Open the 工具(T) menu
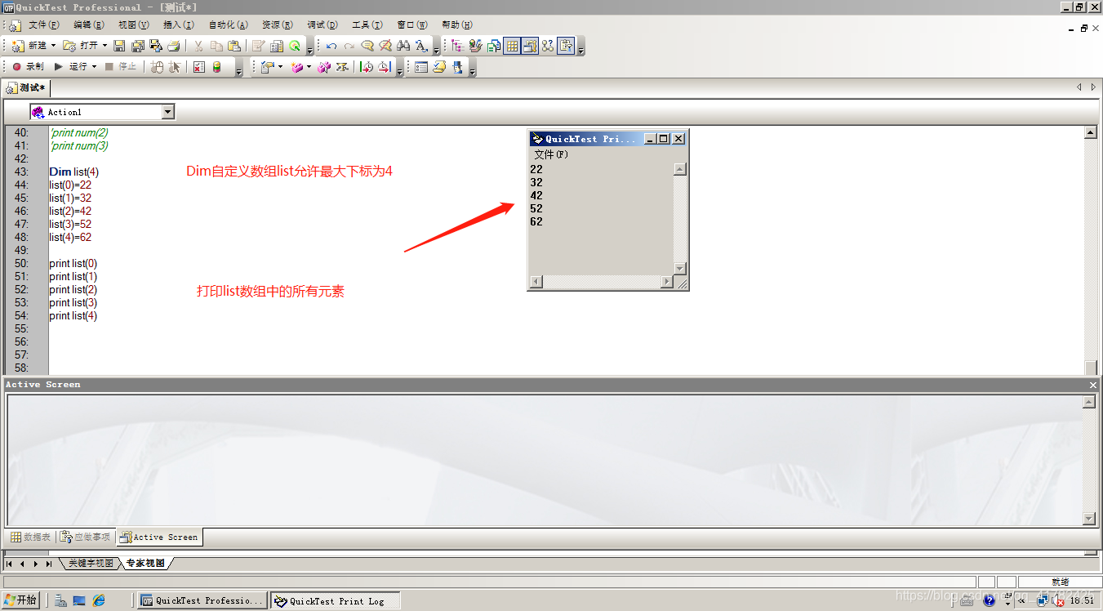 (x=367, y=25)
